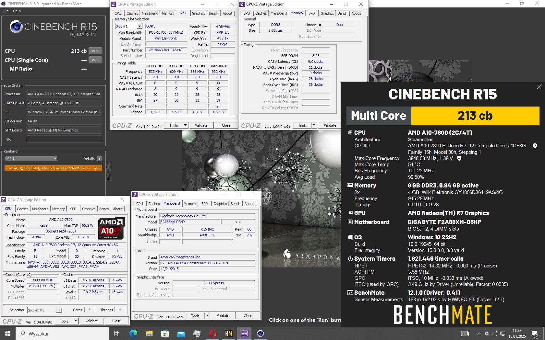This screenshot has width=545, height=340.
Task: Click the clock icon on the taskbar
Action: point(517,334)
